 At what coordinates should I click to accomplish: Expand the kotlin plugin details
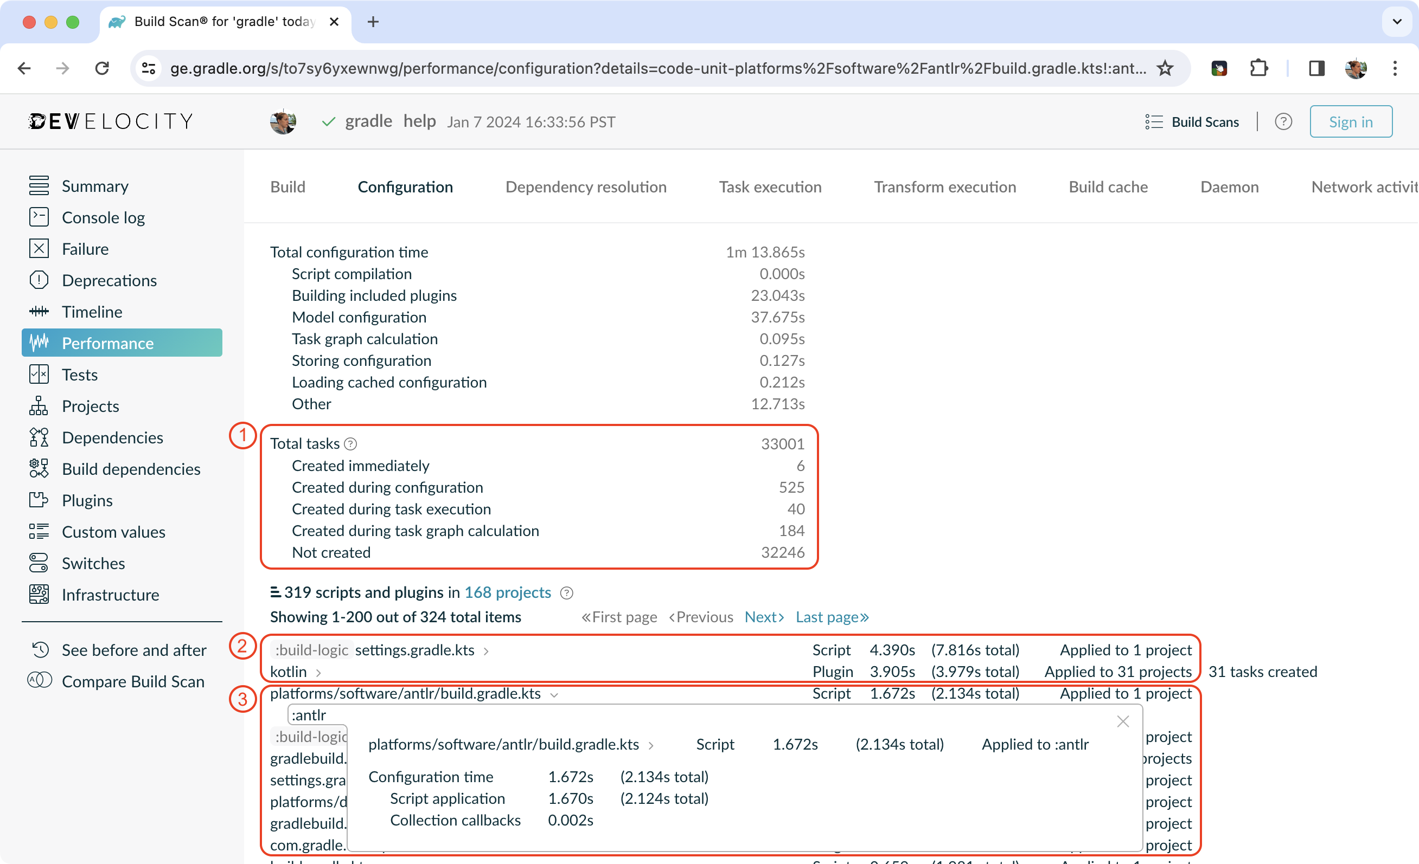click(x=318, y=672)
